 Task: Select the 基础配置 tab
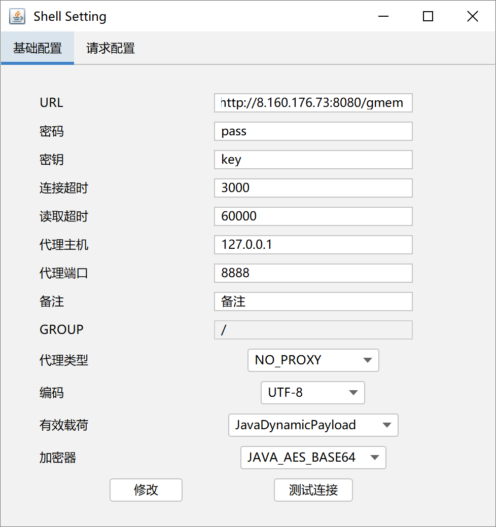pyautogui.click(x=38, y=49)
